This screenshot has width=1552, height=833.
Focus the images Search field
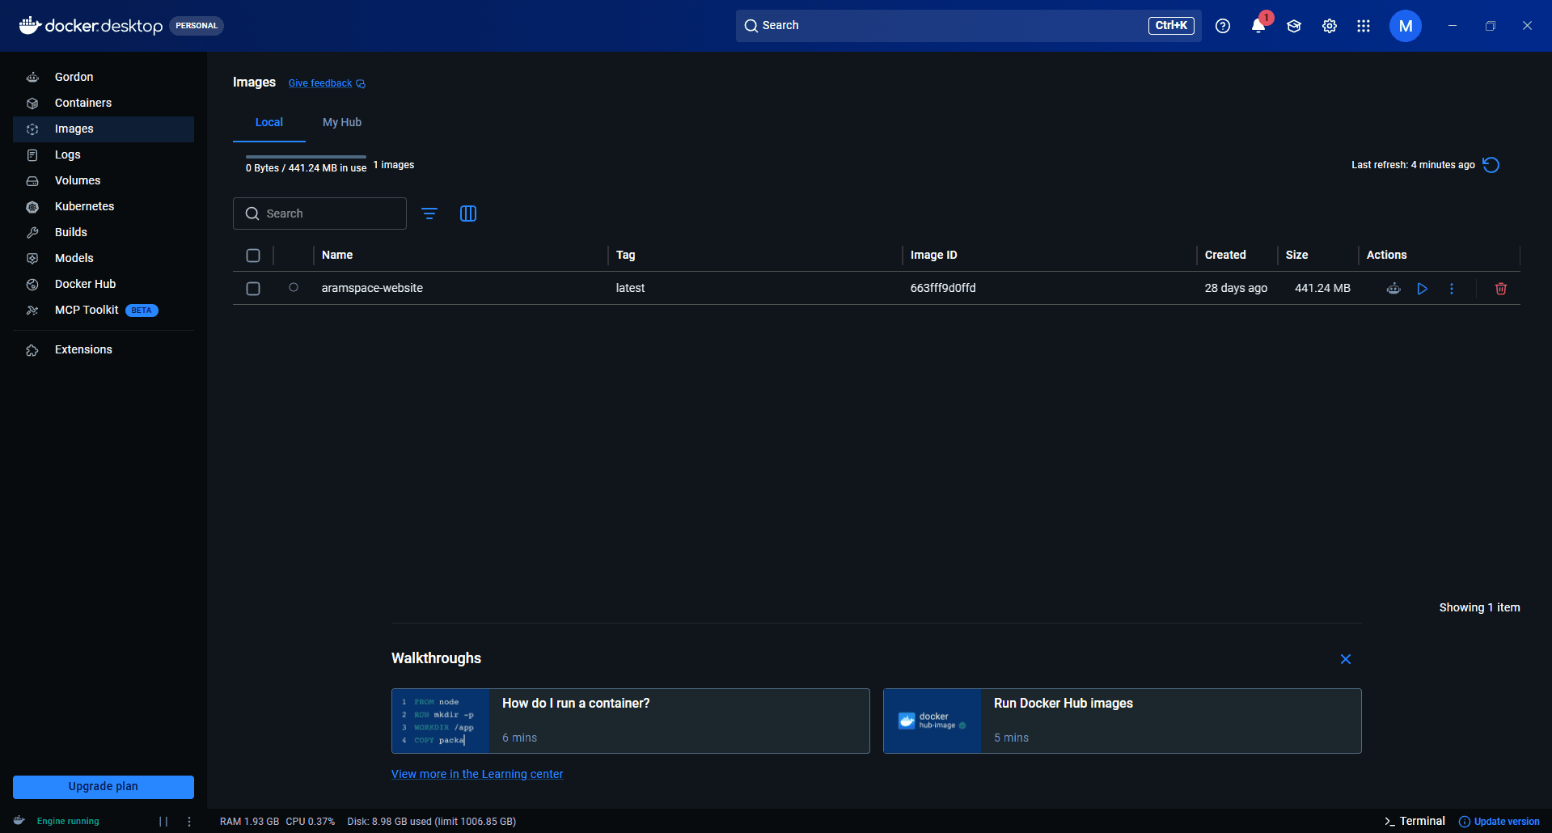point(319,214)
